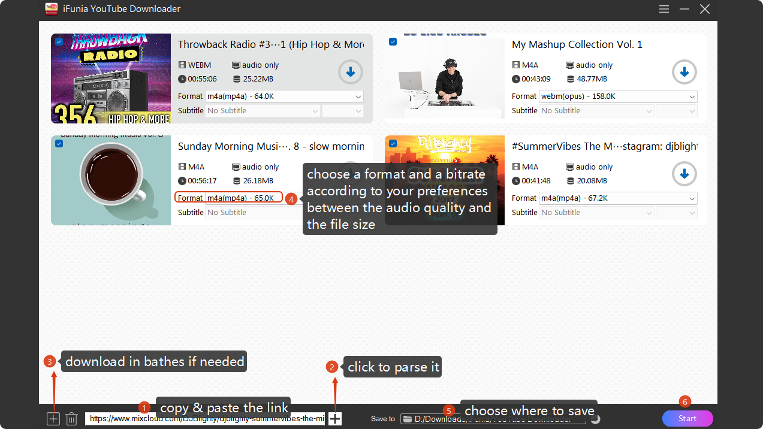Open the No Subtitle dropdown for #SummerVibes

tap(597, 212)
